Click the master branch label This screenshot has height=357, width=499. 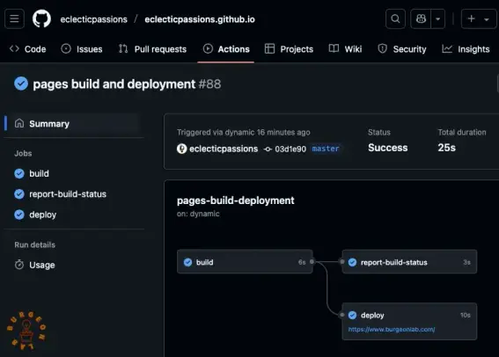(x=326, y=149)
